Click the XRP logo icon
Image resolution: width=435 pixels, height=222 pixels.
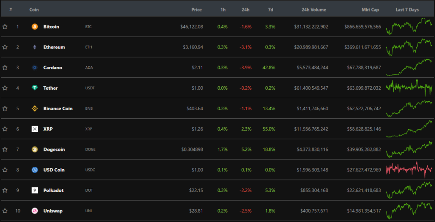coord(35,129)
